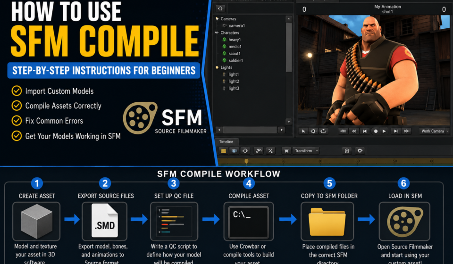Click the Play button
Image resolution: width=453 pixels, height=264 pixels.
[x=384, y=131]
